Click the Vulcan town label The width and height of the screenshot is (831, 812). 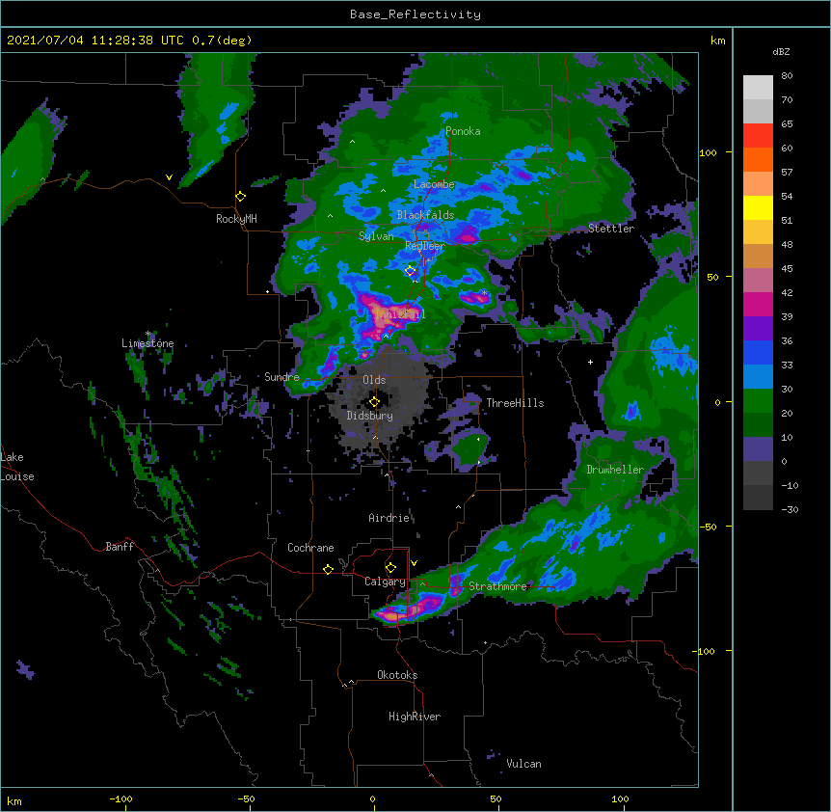[x=523, y=764]
